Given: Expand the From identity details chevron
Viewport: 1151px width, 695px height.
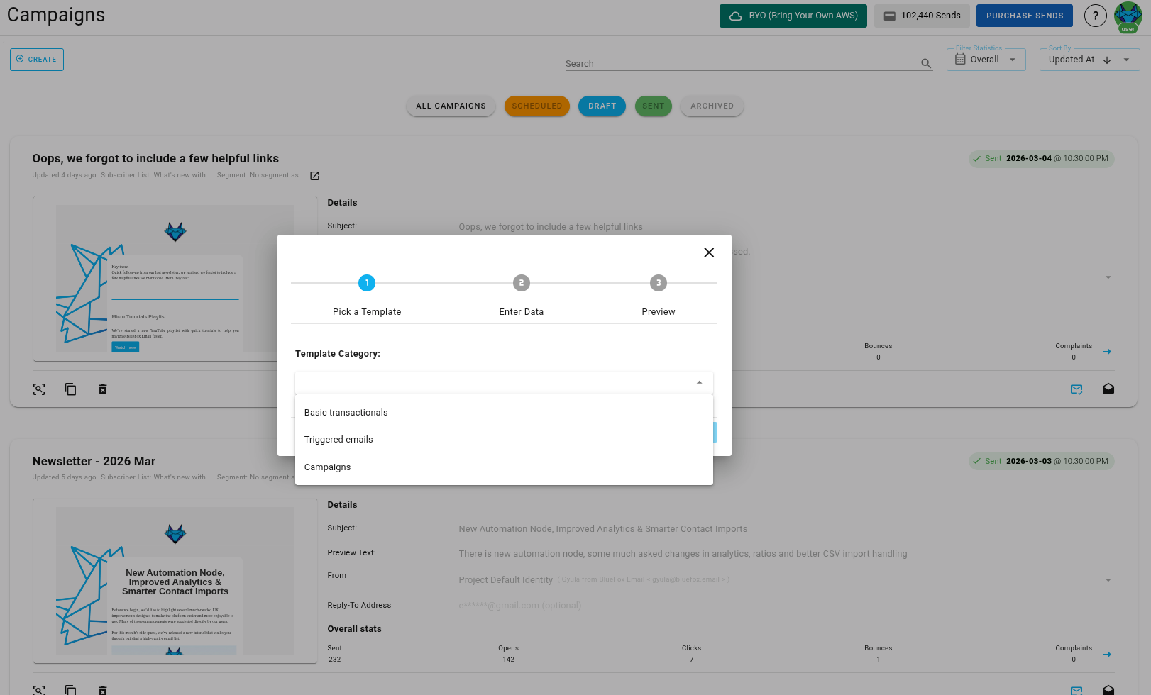Looking at the screenshot, I should [1107, 579].
